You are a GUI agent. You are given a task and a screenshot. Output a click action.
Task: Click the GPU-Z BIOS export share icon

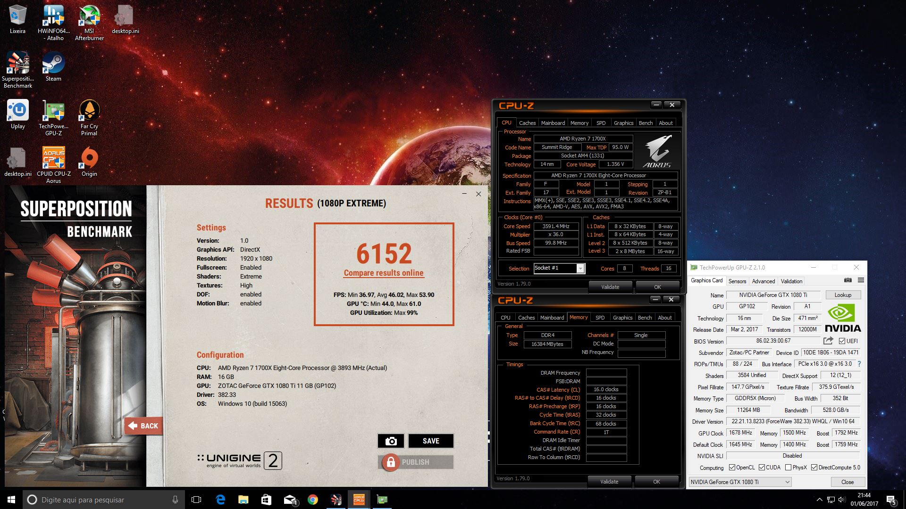click(828, 341)
